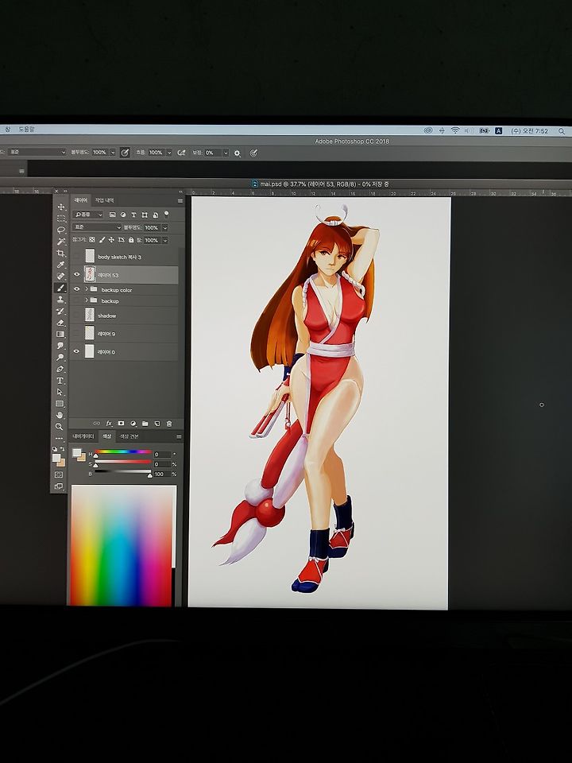The image size is (572, 763).
Task: Open brush settings gear in options bar
Action: [238, 153]
